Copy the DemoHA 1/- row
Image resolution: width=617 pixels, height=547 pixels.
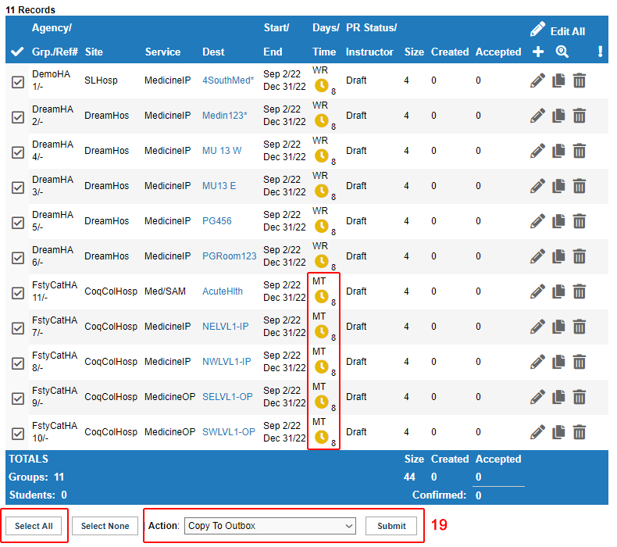[558, 80]
